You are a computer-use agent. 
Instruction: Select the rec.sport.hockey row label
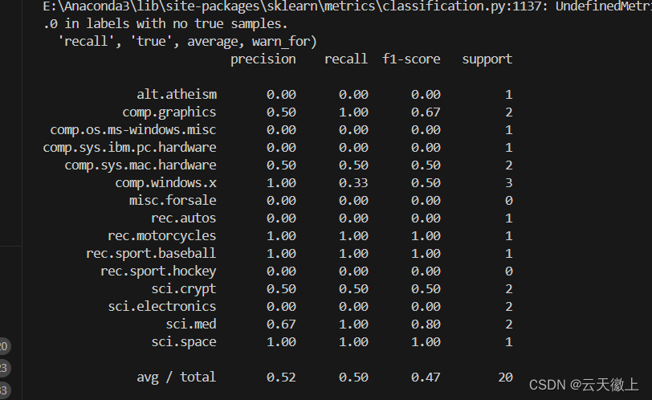(x=158, y=271)
